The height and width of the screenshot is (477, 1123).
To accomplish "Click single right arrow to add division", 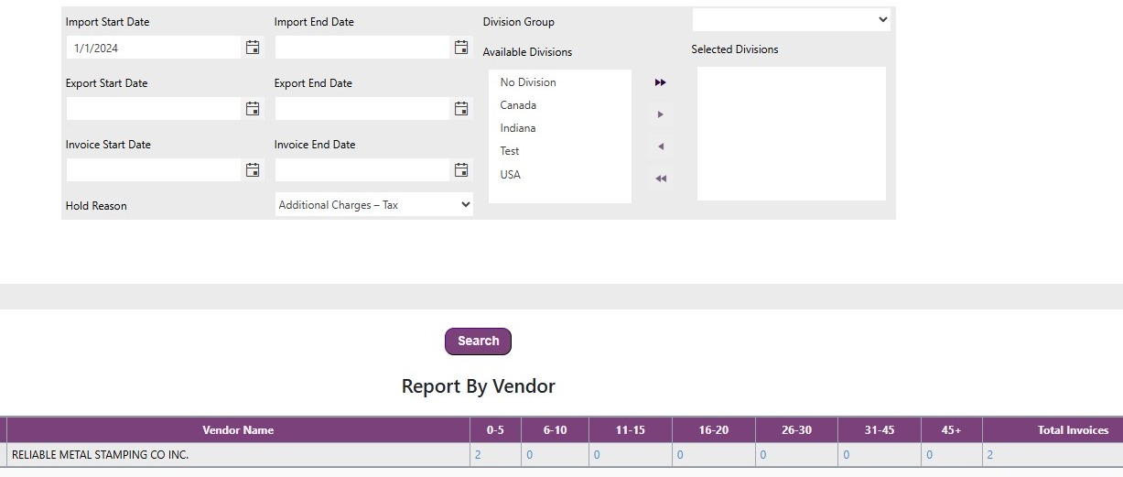I will coord(660,114).
